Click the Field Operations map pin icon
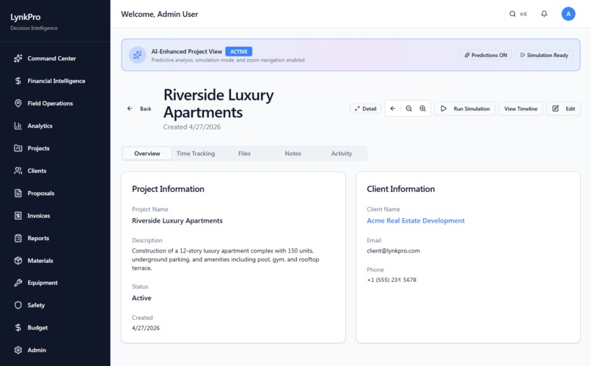The image size is (591, 366). 18,103
